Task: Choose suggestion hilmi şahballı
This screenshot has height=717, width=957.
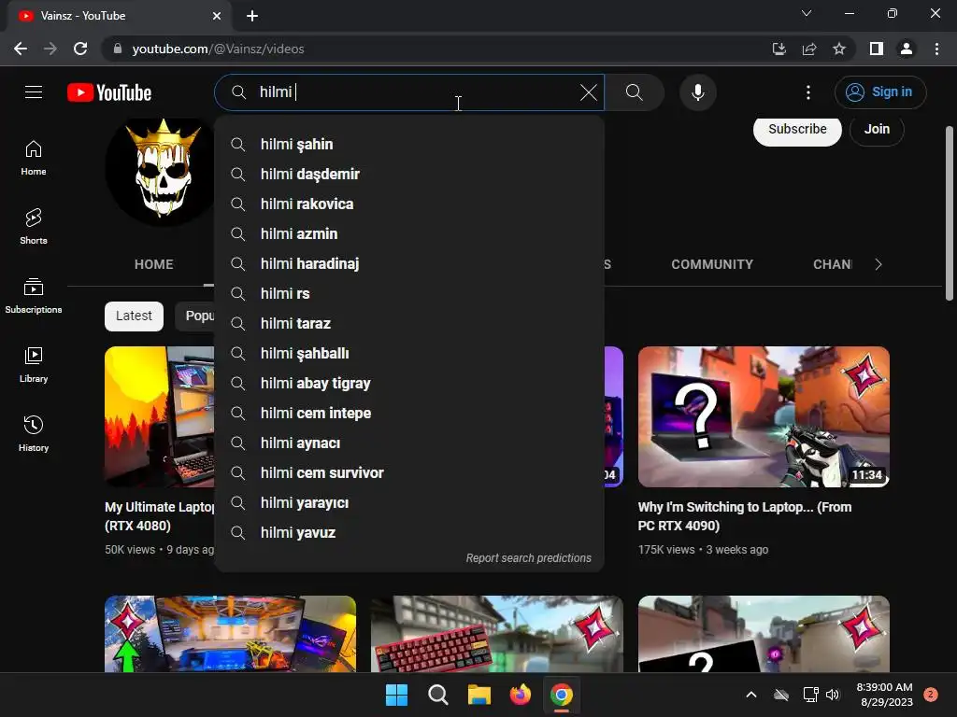Action: coord(409,354)
